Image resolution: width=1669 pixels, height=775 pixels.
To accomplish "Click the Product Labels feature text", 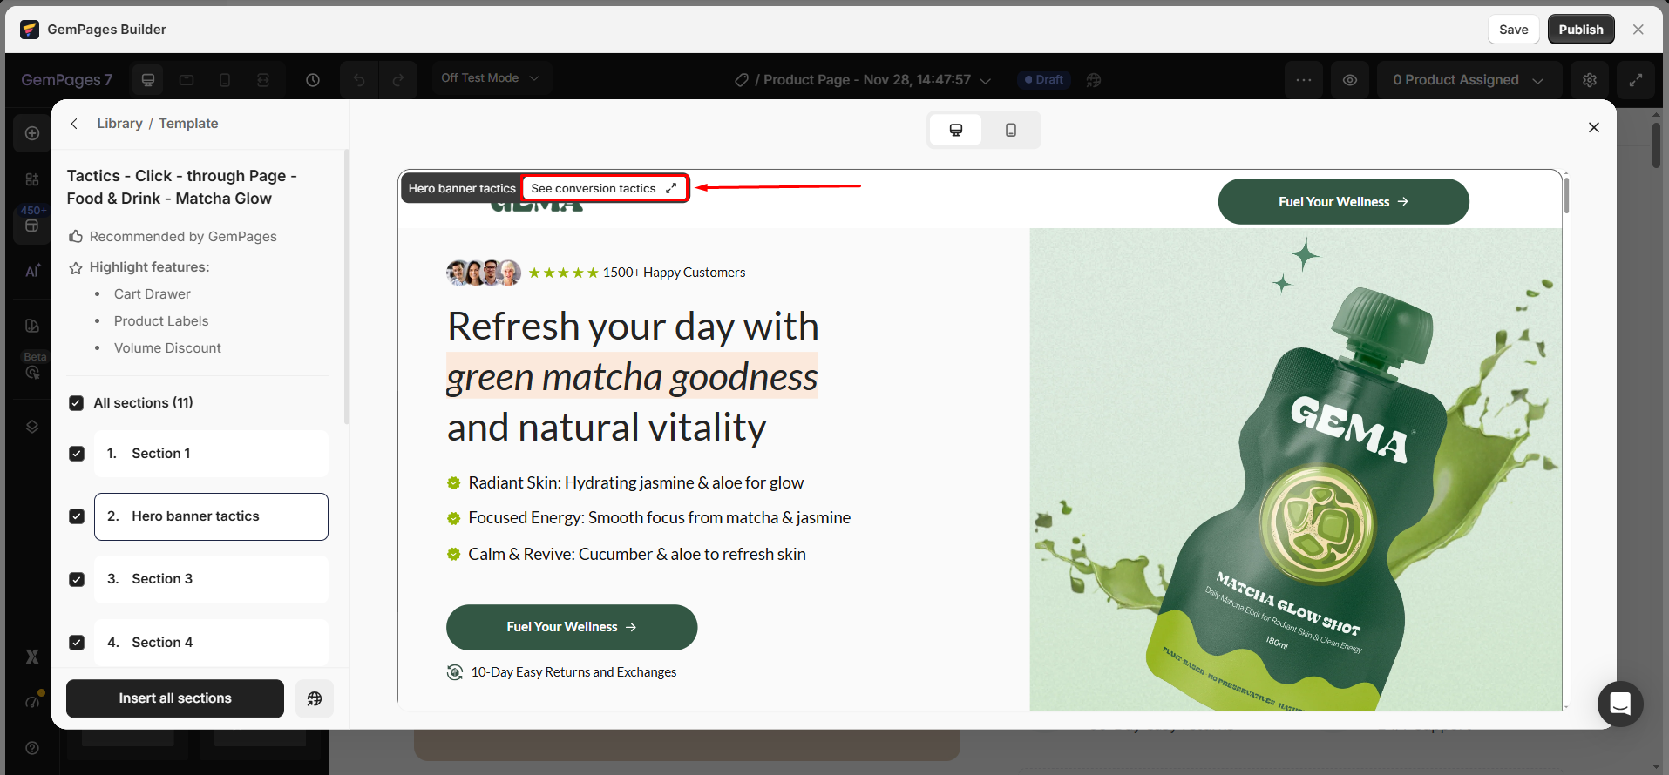I will (x=161, y=321).
